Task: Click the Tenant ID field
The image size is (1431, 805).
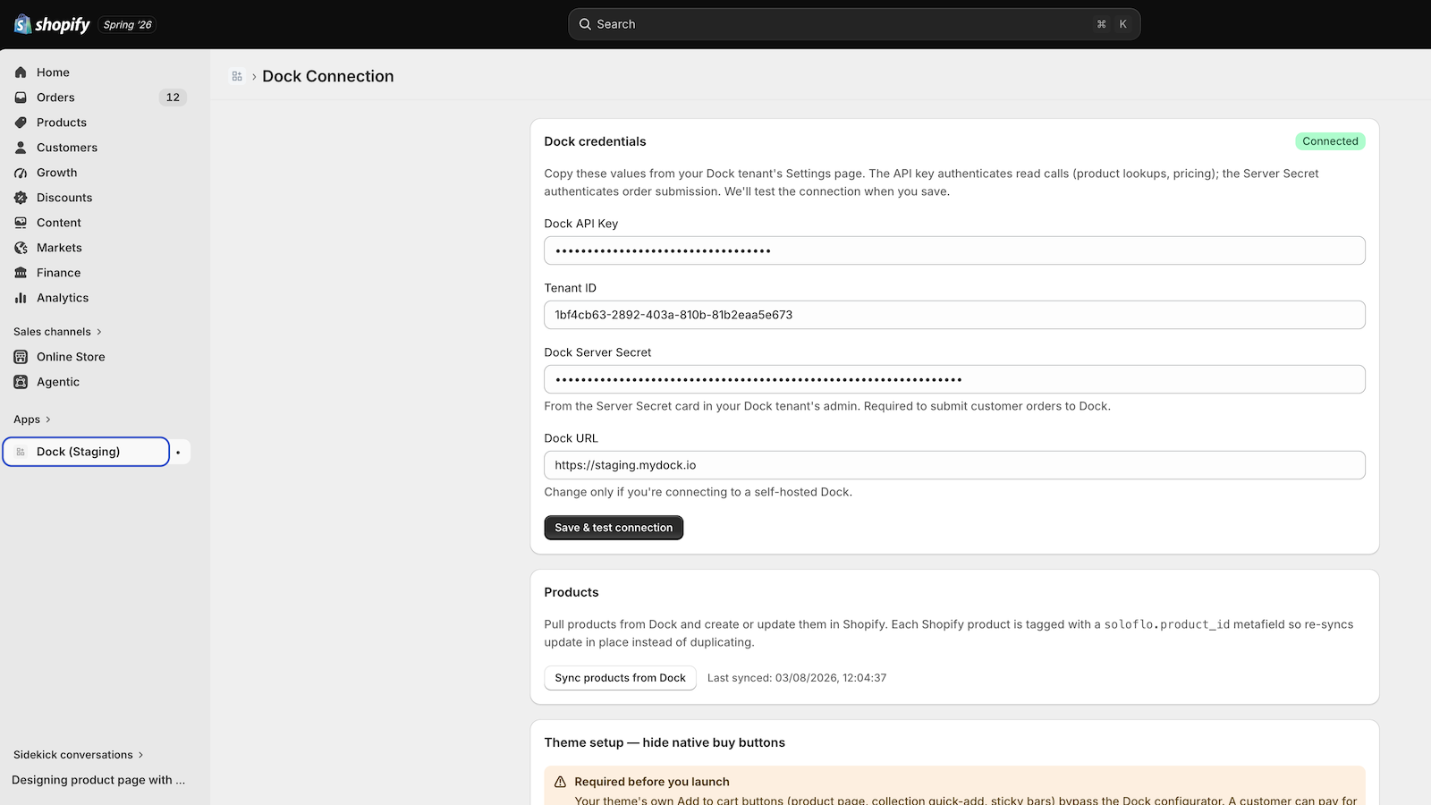Action: [954, 315]
